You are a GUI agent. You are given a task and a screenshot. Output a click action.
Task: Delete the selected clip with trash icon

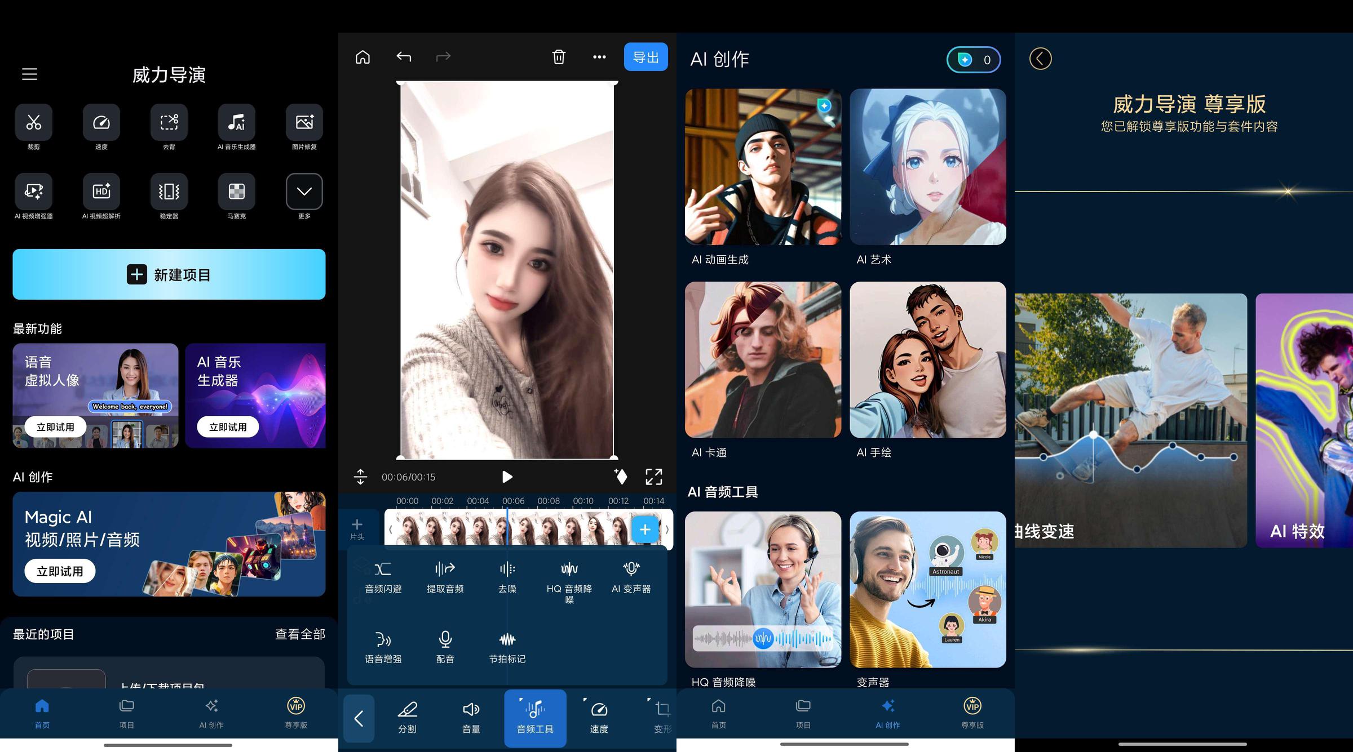tap(559, 57)
